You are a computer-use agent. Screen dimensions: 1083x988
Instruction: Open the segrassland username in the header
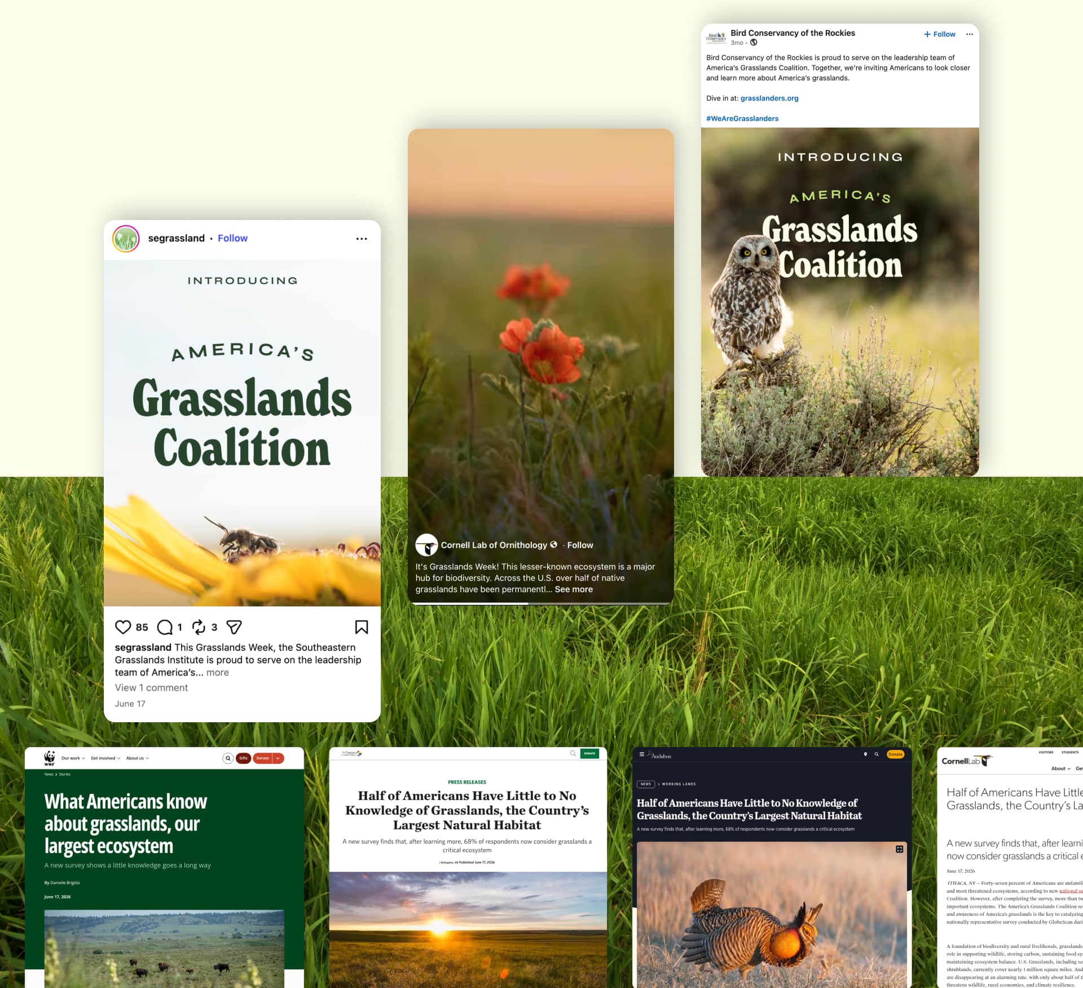[176, 238]
